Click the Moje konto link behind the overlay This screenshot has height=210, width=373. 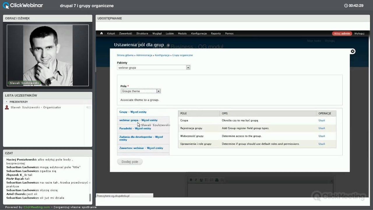(x=314, y=41)
